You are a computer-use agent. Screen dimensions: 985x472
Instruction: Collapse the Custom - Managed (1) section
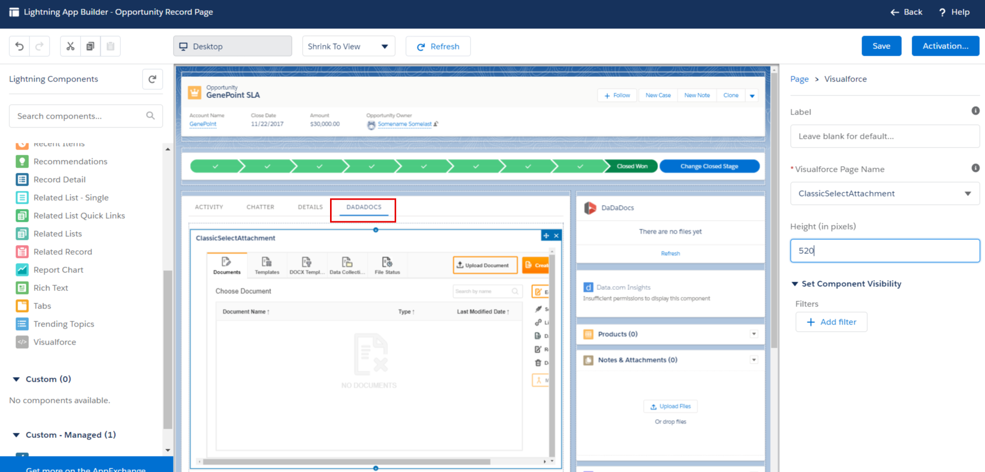pyautogui.click(x=16, y=435)
